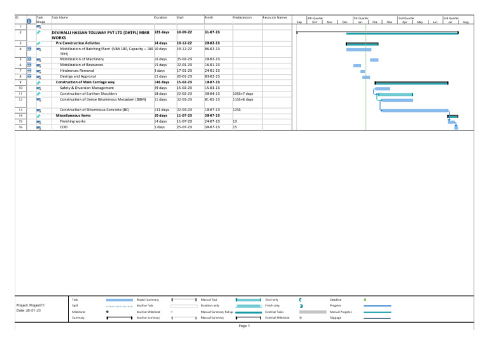
Task: Click the Miscellaneous Items summary Gantt bar
Action: coord(453,116)
